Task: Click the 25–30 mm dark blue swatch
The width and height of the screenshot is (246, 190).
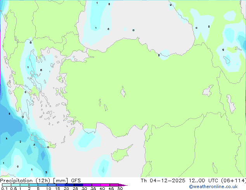Action: 78,185
